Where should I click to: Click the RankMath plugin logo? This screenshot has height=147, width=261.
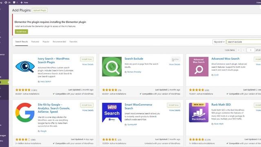(199, 113)
